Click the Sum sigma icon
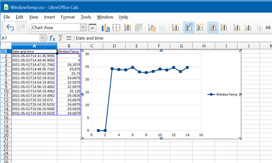Viewport: 272px width, 163px height. pyautogui.click(x=61, y=38)
